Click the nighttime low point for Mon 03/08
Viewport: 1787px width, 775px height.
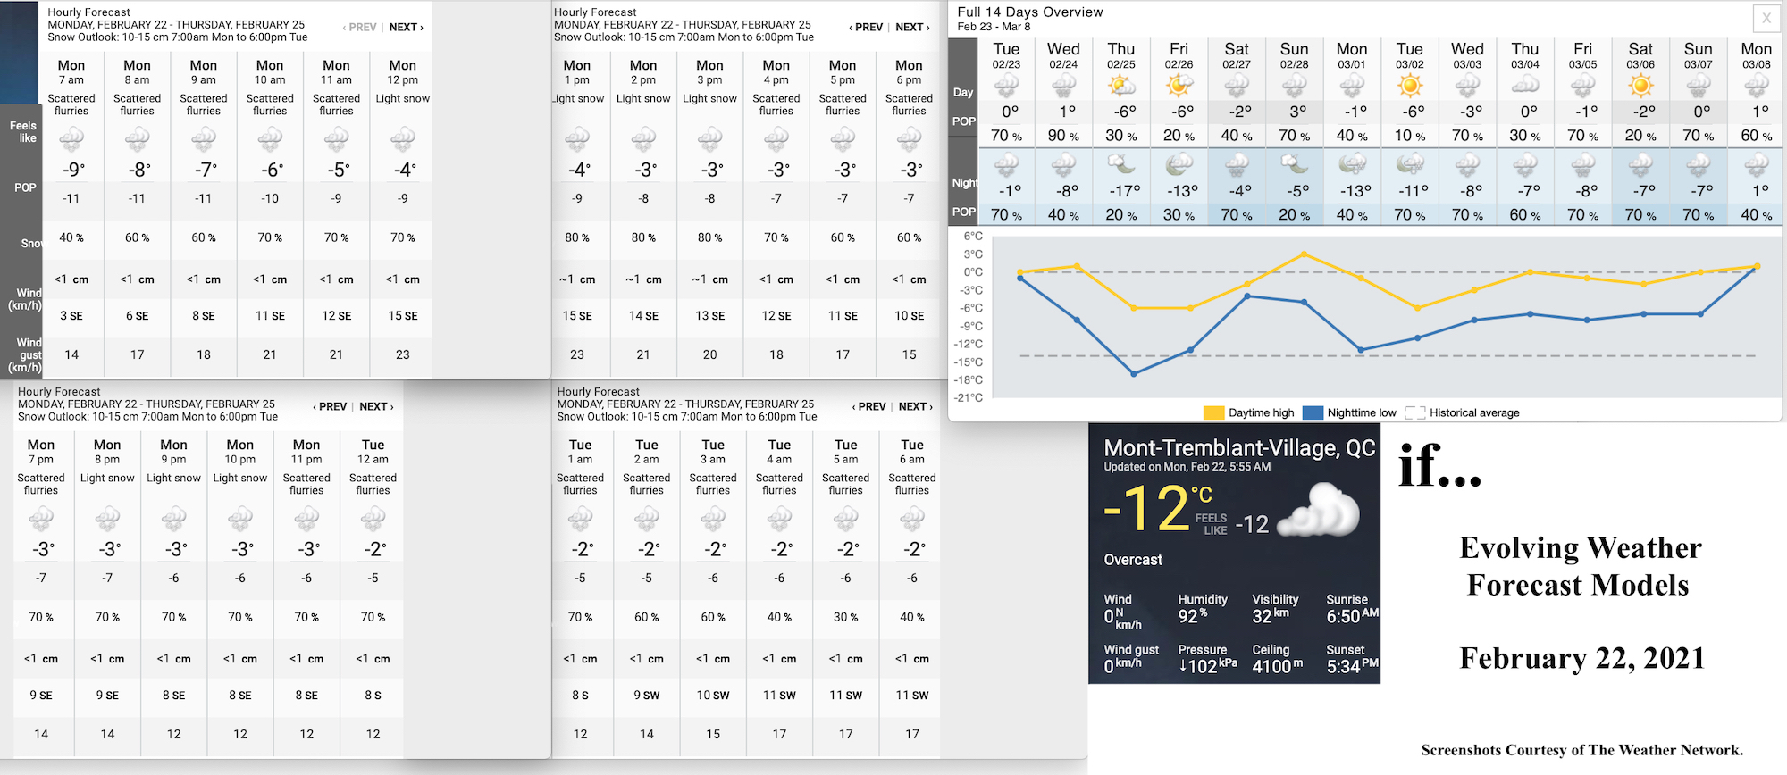(x=1757, y=267)
